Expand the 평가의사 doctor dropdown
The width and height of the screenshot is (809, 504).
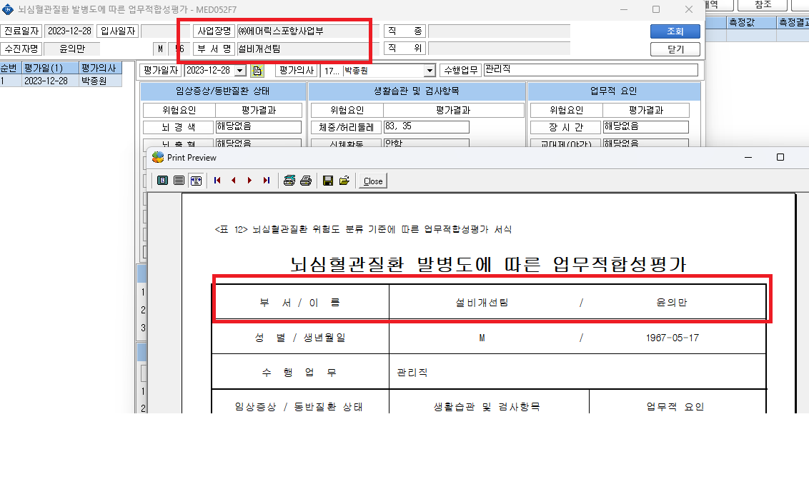430,71
